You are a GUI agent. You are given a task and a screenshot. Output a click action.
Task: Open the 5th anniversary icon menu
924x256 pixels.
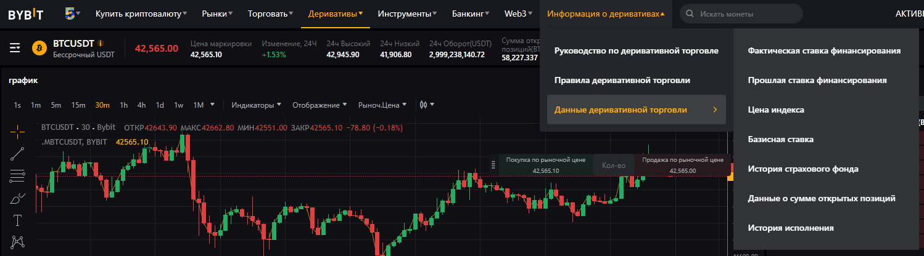tap(74, 13)
